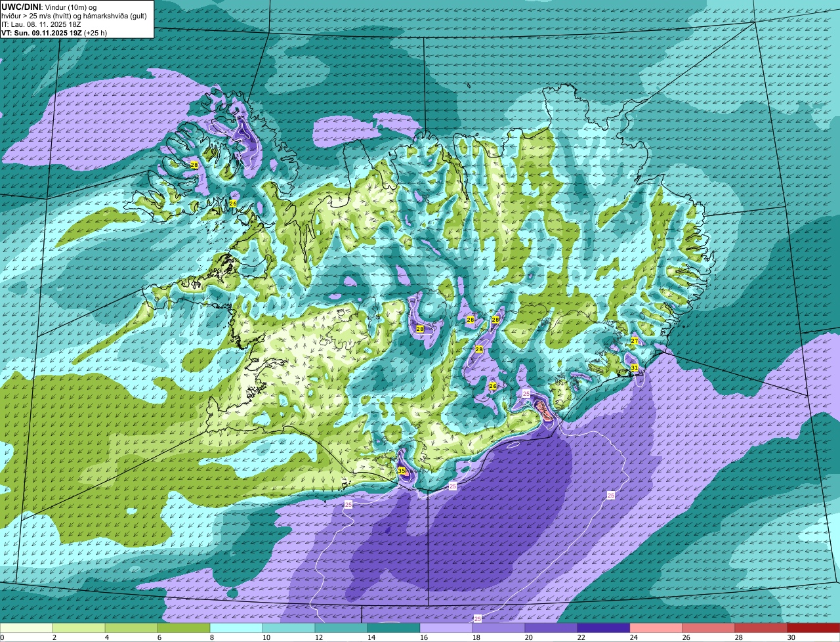The height and width of the screenshot is (642, 840).
Task: Click the olive green 6–8 m/s legend swatch
Action: (x=184, y=628)
